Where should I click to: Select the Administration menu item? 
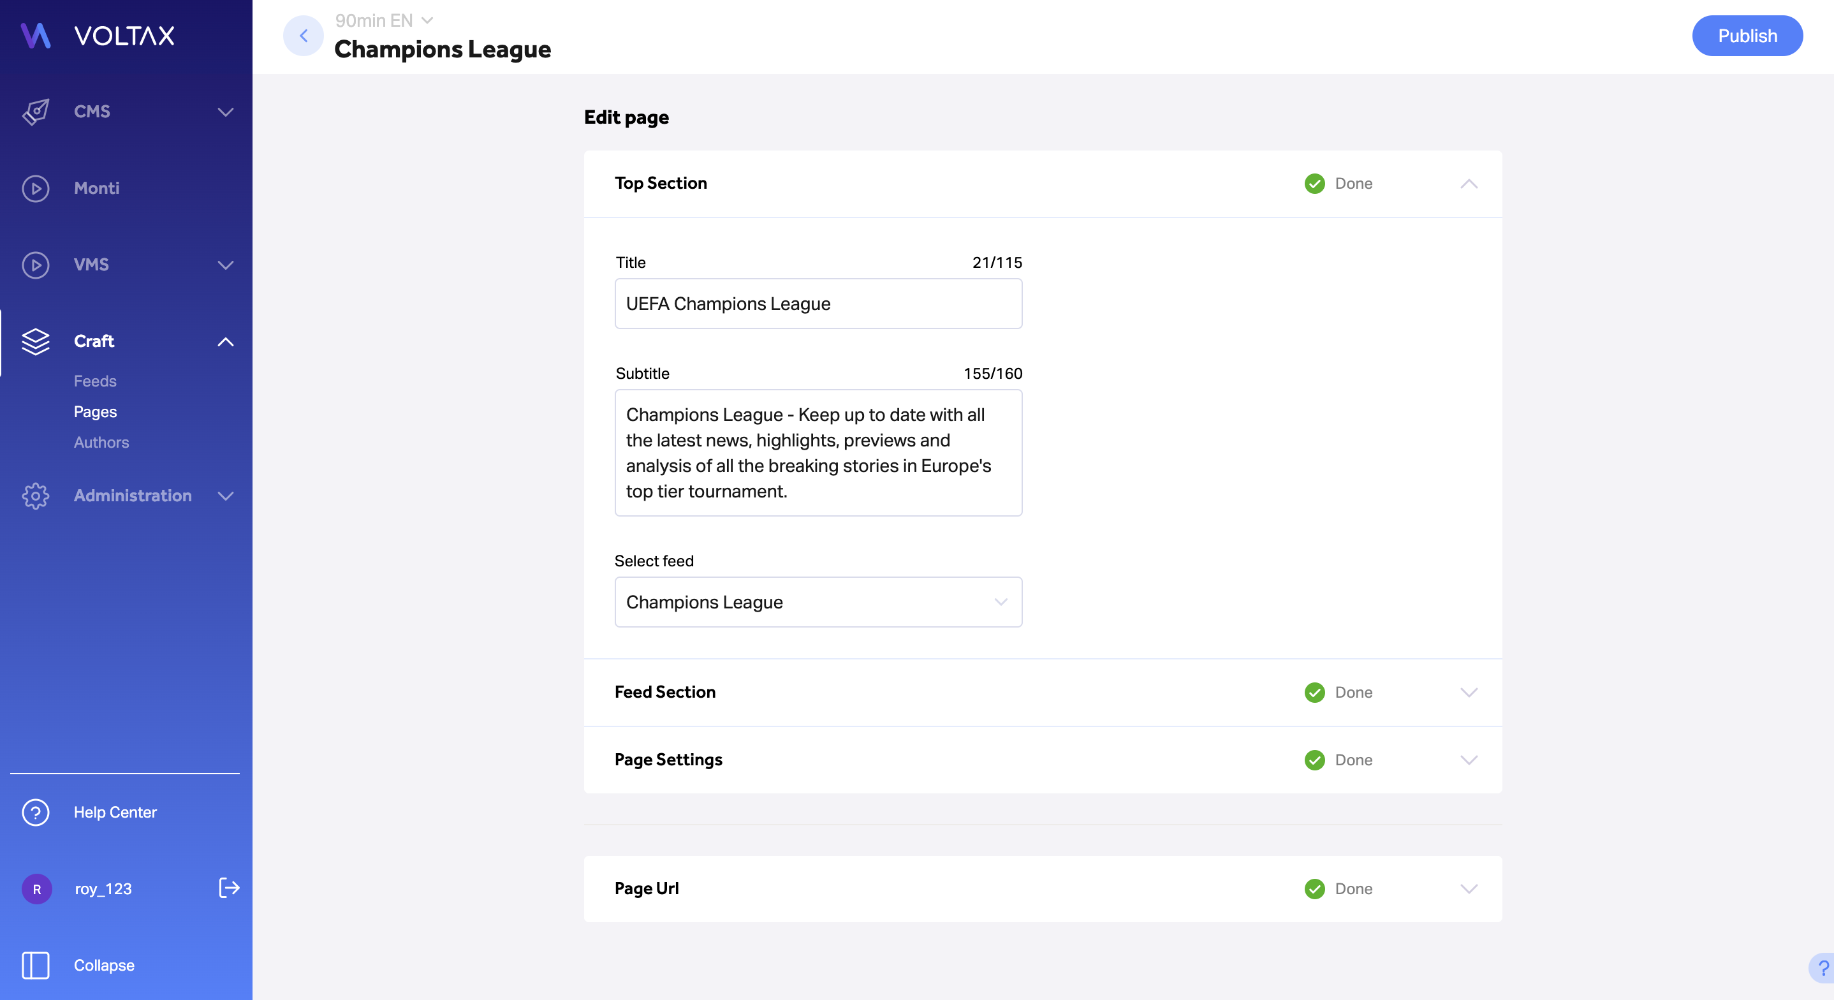pos(133,496)
